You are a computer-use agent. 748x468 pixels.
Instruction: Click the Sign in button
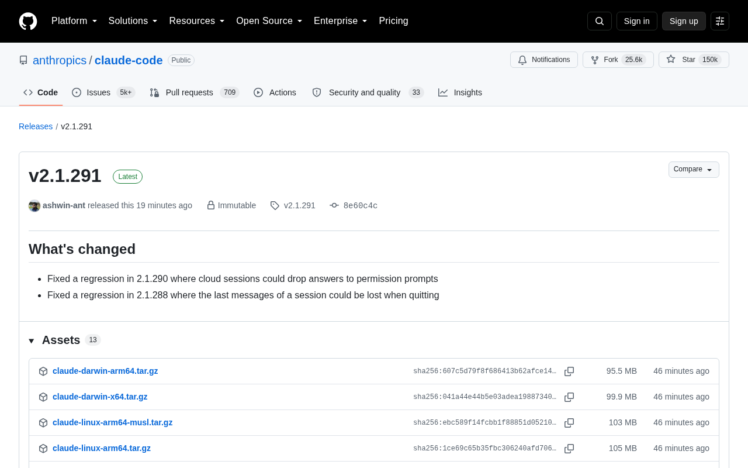coord(637,21)
